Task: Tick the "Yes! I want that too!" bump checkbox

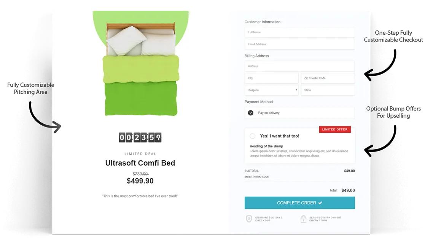Action: [x=252, y=136]
